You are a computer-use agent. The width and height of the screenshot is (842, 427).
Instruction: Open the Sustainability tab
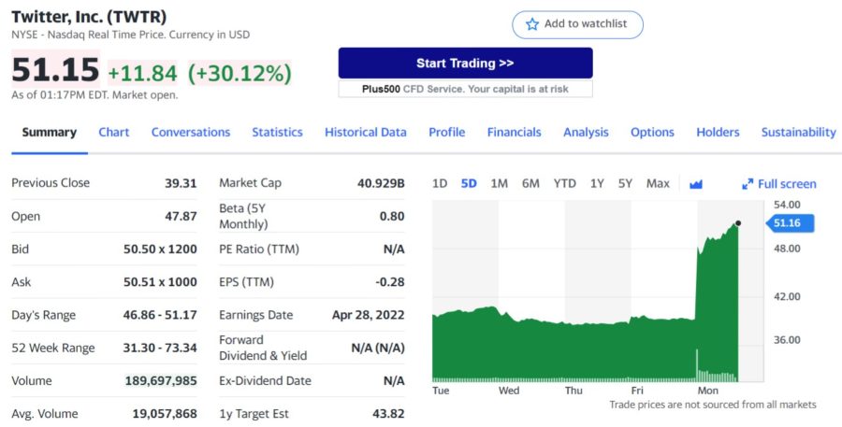point(798,133)
